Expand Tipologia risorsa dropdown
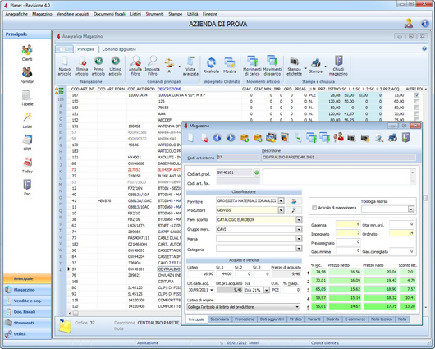This screenshot has width=435, height=349. pyautogui.click(x=411, y=209)
